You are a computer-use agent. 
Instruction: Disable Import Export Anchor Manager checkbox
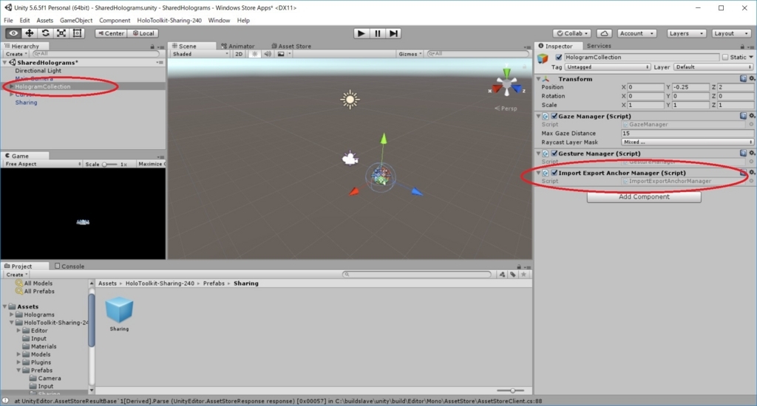[x=554, y=173]
